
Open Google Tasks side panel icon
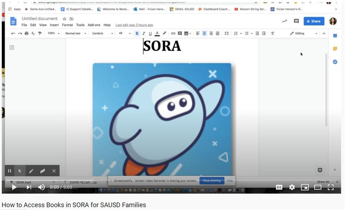335,62
